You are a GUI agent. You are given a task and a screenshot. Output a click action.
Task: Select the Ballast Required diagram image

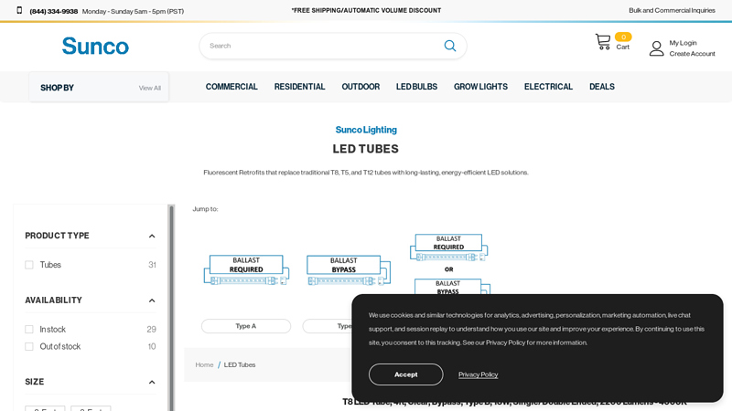[246, 270]
